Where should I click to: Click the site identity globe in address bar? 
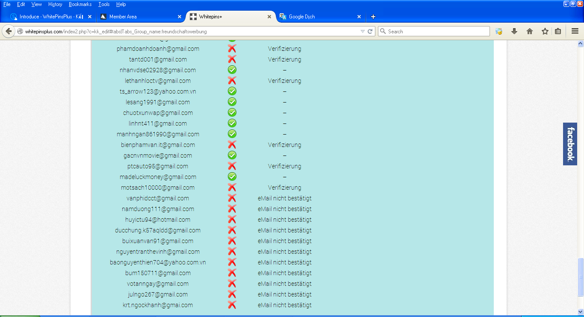pos(20,31)
